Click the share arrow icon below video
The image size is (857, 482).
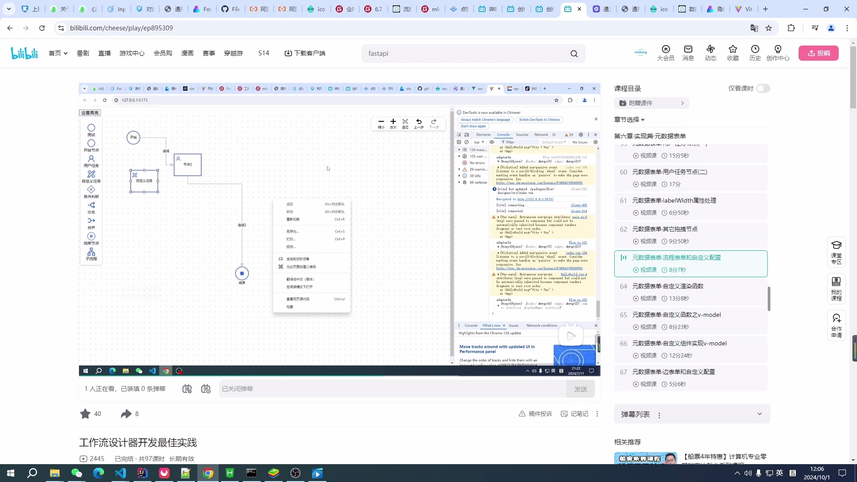click(126, 414)
